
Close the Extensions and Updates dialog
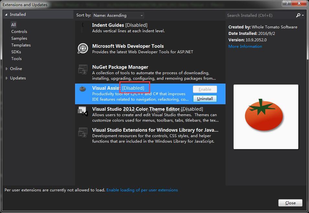(x=290, y=203)
